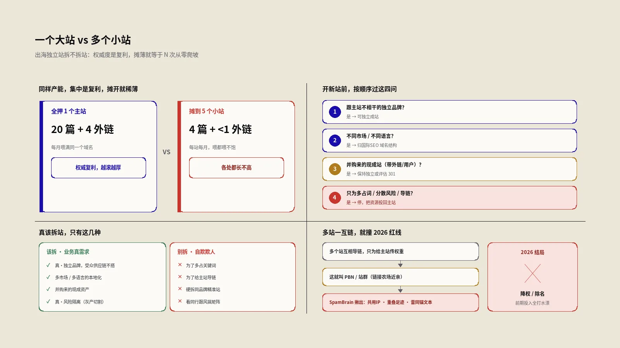Click the checkmark beside 真 · 风险隔离（灰产切割）
This screenshot has height=348, width=620.
(48, 302)
